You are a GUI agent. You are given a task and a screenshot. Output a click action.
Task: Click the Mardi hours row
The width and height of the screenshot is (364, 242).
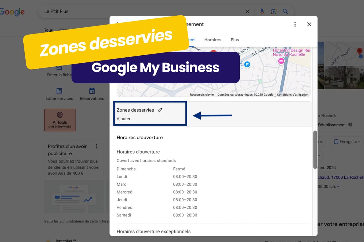click(x=156, y=184)
